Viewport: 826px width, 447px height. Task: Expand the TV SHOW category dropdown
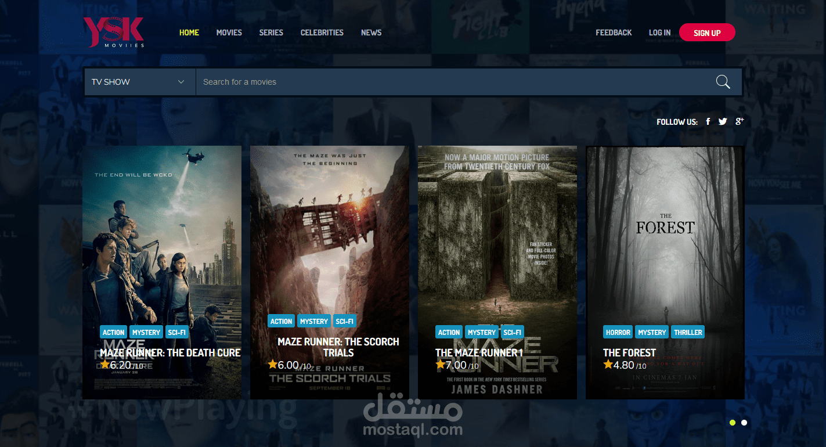pyautogui.click(x=139, y=82)
